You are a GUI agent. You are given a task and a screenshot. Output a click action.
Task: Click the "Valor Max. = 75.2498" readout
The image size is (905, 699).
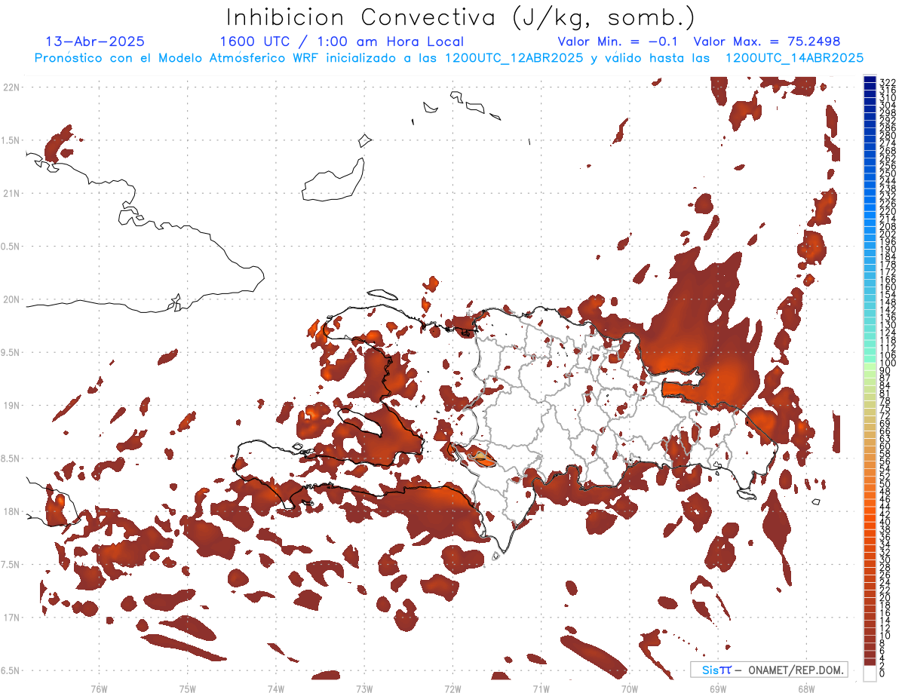(x=766, y=41)
